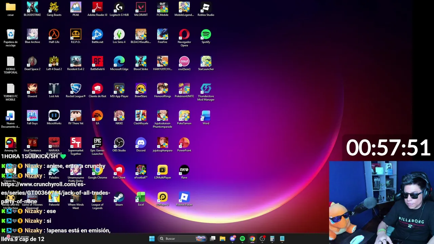Launch Lost Ark shortcut
This screenshot has width=434, height=244.
[x=54, y=90]
